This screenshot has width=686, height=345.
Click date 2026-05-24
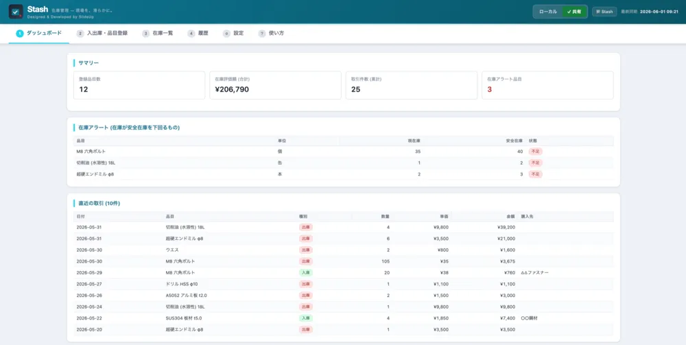pos(89,307)
